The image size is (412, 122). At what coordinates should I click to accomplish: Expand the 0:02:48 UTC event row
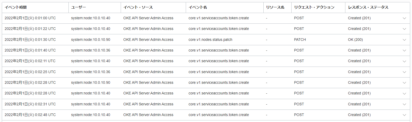click(404, 115)
